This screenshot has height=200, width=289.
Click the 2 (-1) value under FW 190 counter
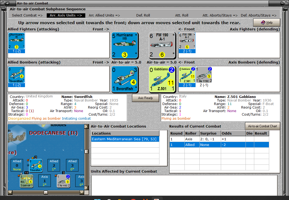[187, 51]
